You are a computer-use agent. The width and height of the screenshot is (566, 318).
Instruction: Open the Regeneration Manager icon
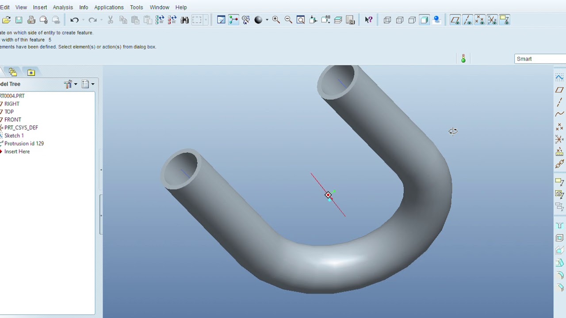pos(172,20)
